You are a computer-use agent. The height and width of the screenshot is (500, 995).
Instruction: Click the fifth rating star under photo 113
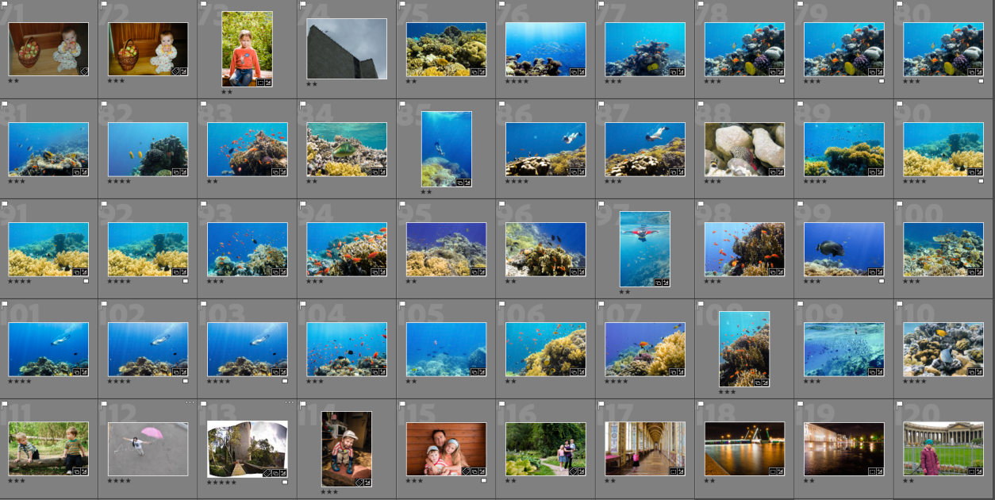click(x=234, y=482)
